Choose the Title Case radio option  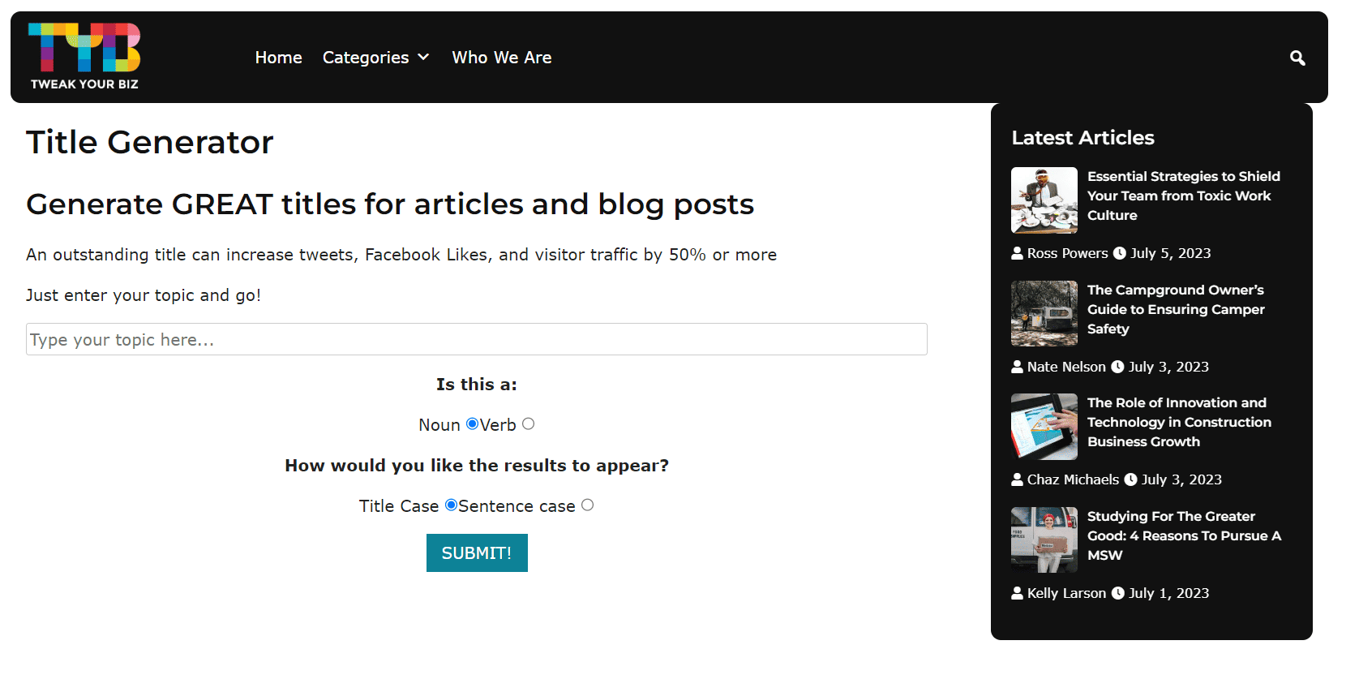pos(451,505)
